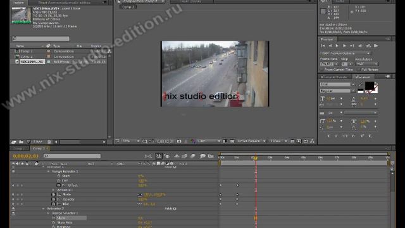Pick the eyedropper in Character panel
The height and width of the screenshot is (228, 405).
[x=361, y=84]
